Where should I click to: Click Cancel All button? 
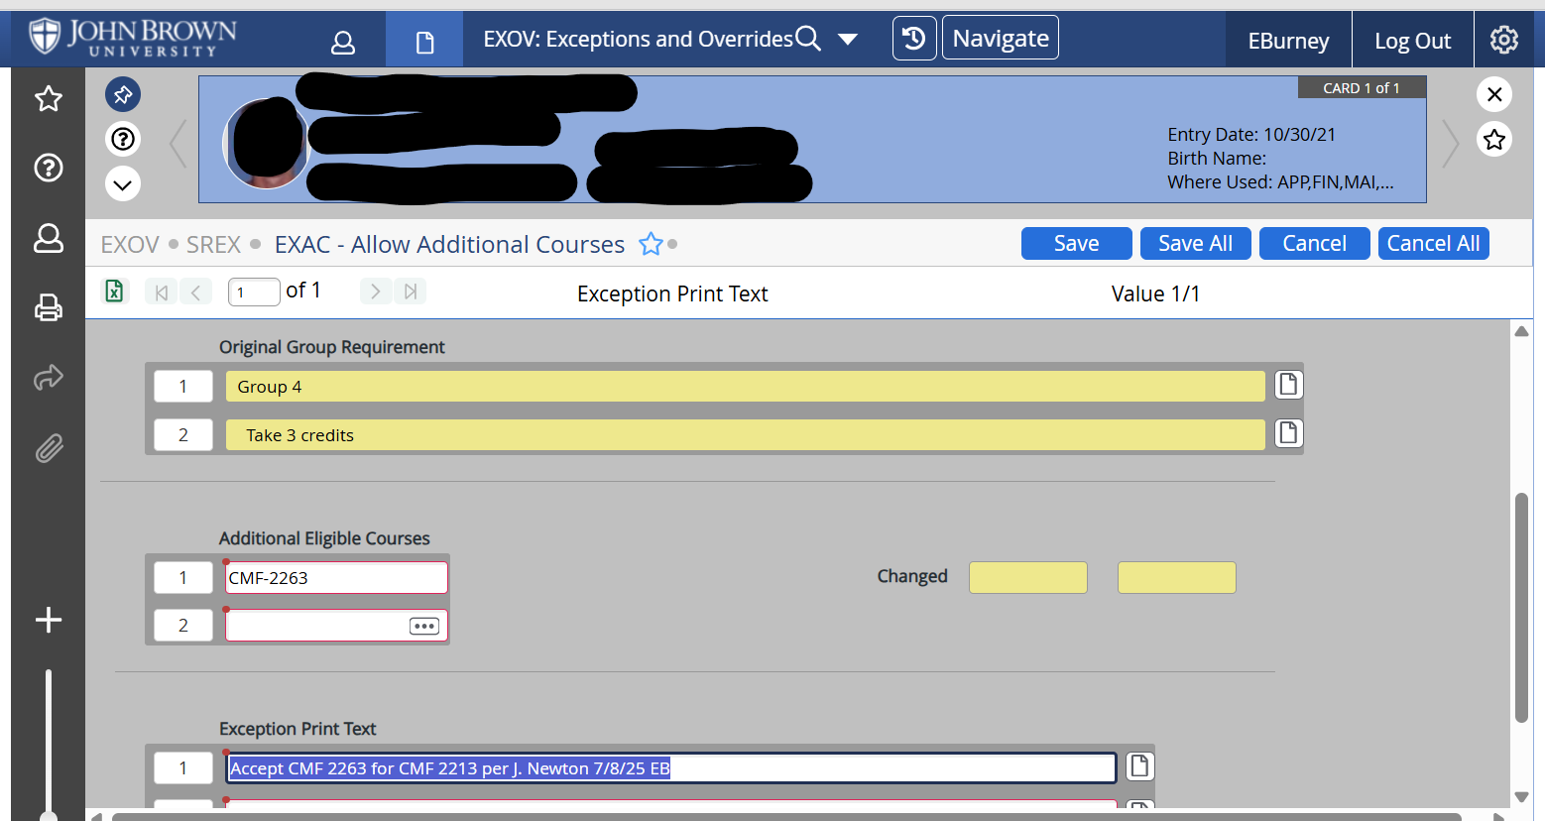1433,244
